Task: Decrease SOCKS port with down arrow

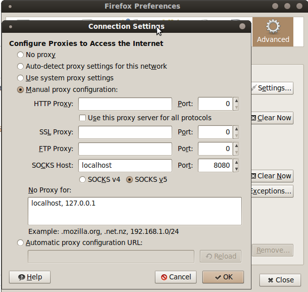Action: pos(236,169)
